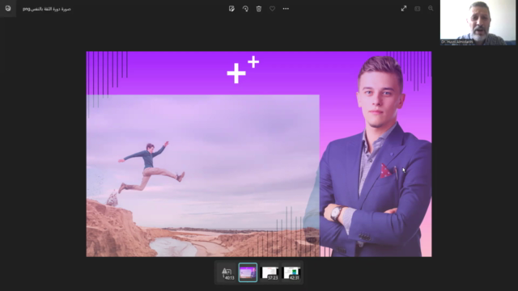The width and height of the screenshot is (518, 291).
Task: Click the presenter's webcam video tile
Action: (478, 23)
